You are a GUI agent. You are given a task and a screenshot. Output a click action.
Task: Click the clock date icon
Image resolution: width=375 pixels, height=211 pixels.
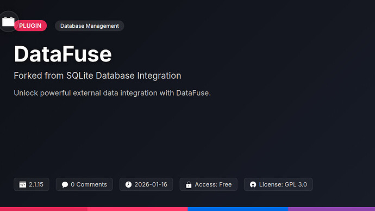[x=128, y=184]
